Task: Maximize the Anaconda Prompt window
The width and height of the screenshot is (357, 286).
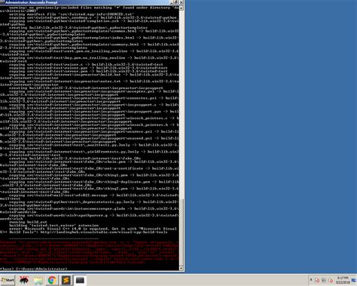Action: [176, 2]
